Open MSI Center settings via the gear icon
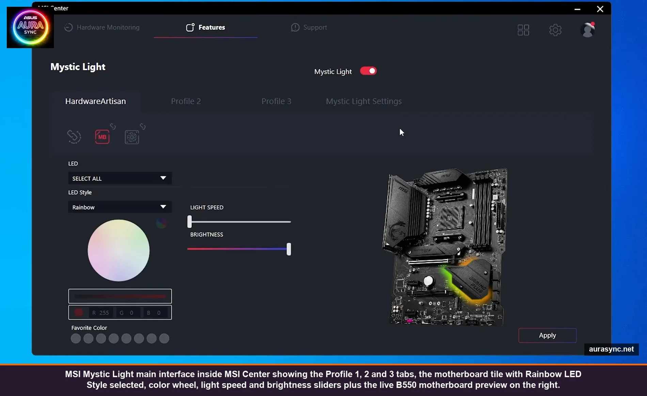Screen dimensions: 647x396 (x=555, y=30)
